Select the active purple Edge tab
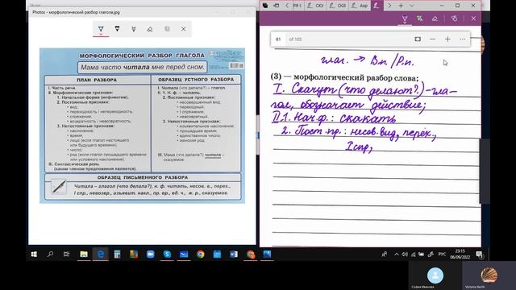The height and width of the screenshot is (290, 516). (x=377, y=6)
